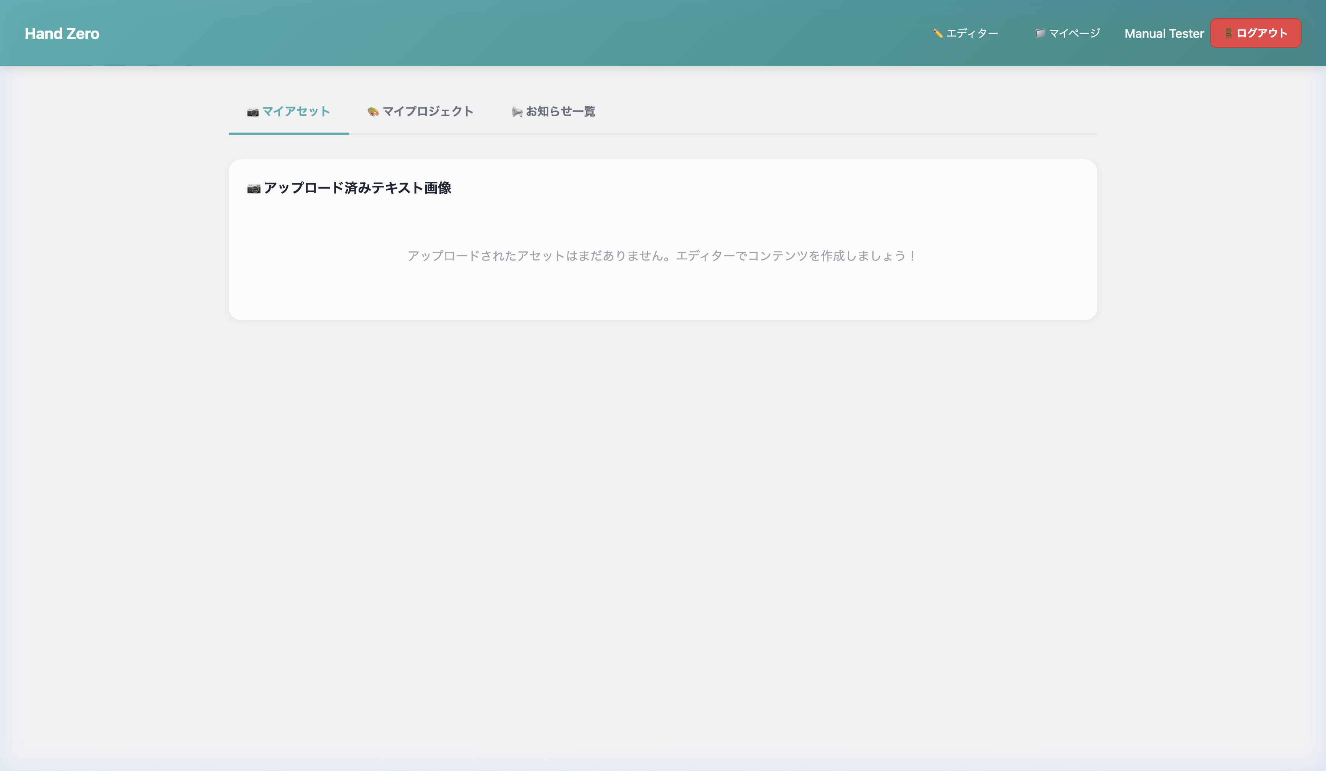Click the teal header bar background
This screenshot has height=771, width=1326.
473,33
